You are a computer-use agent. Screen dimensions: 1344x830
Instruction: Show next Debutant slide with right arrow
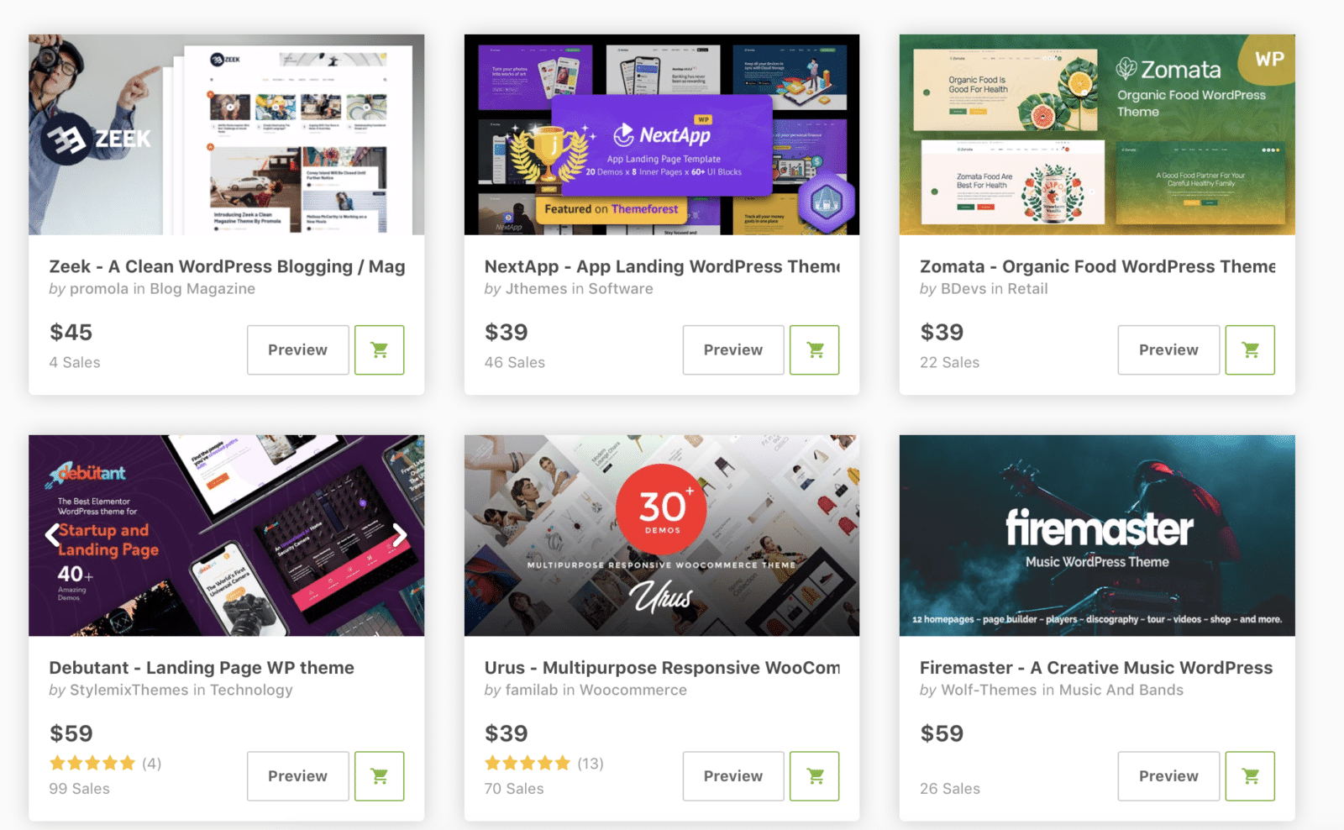pyautogui.click(x=400, y=534)
